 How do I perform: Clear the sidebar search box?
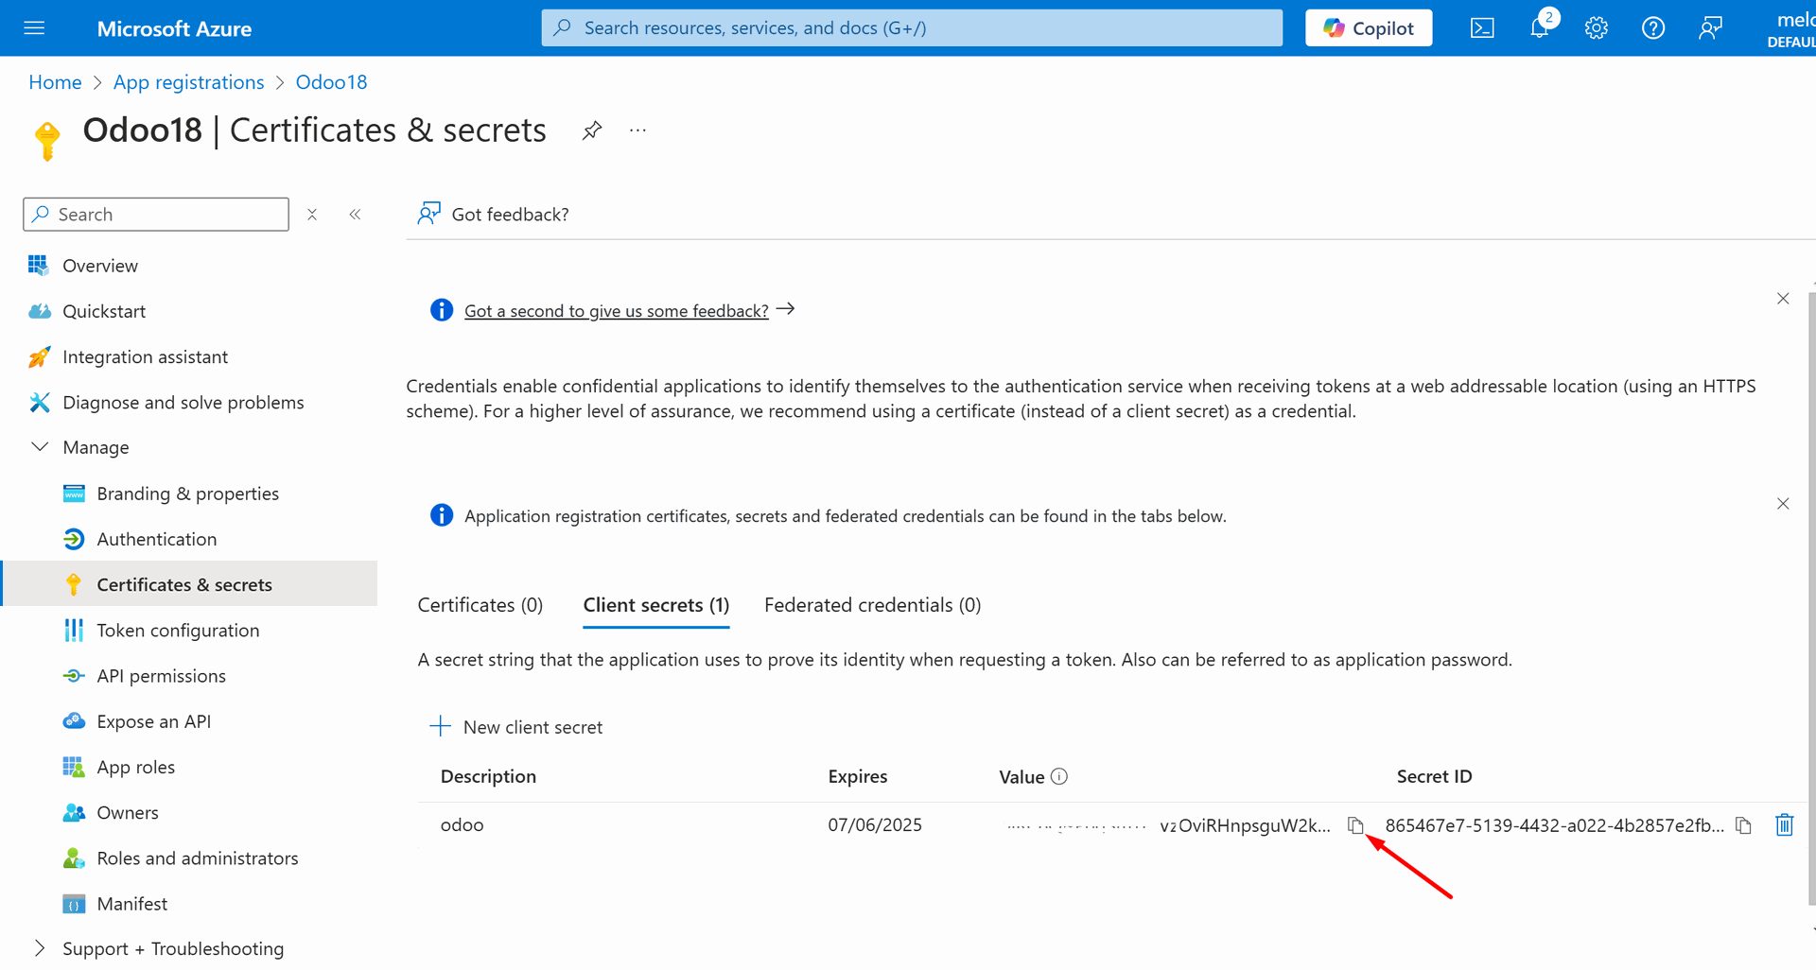312,215
